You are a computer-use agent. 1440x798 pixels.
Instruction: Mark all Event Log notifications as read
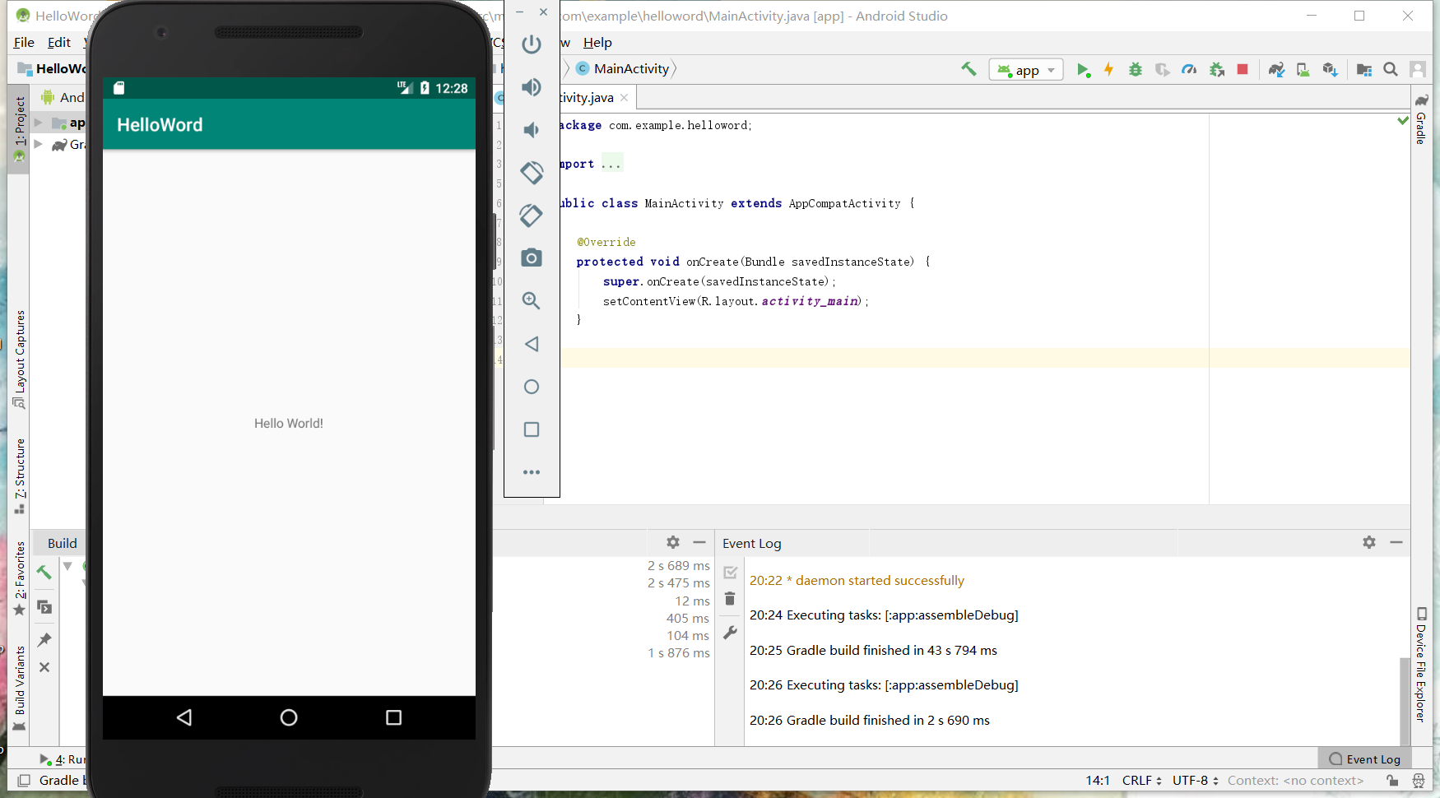tap(730, 573)
